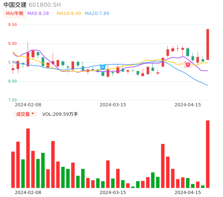Click the 8.00 price axis label
This screenshot has height=197, width=223.
[12, 81]
